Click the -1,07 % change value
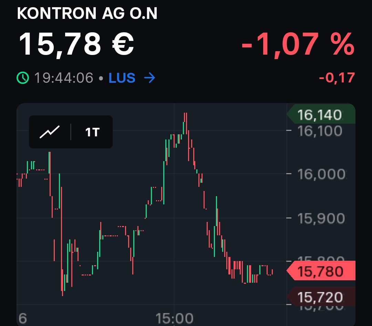The height and width of the screenshot is (326, 372). (297, 43)
